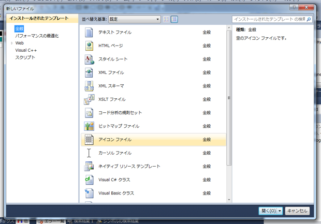Select the スクリプト category
The width and height of the screenshot is (321, 224).
[x=25, y=57]
